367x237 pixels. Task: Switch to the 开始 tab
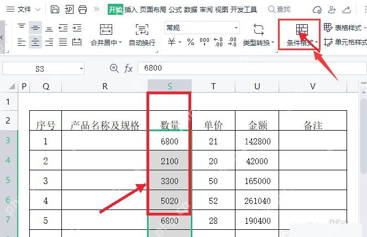coord(115,9)
